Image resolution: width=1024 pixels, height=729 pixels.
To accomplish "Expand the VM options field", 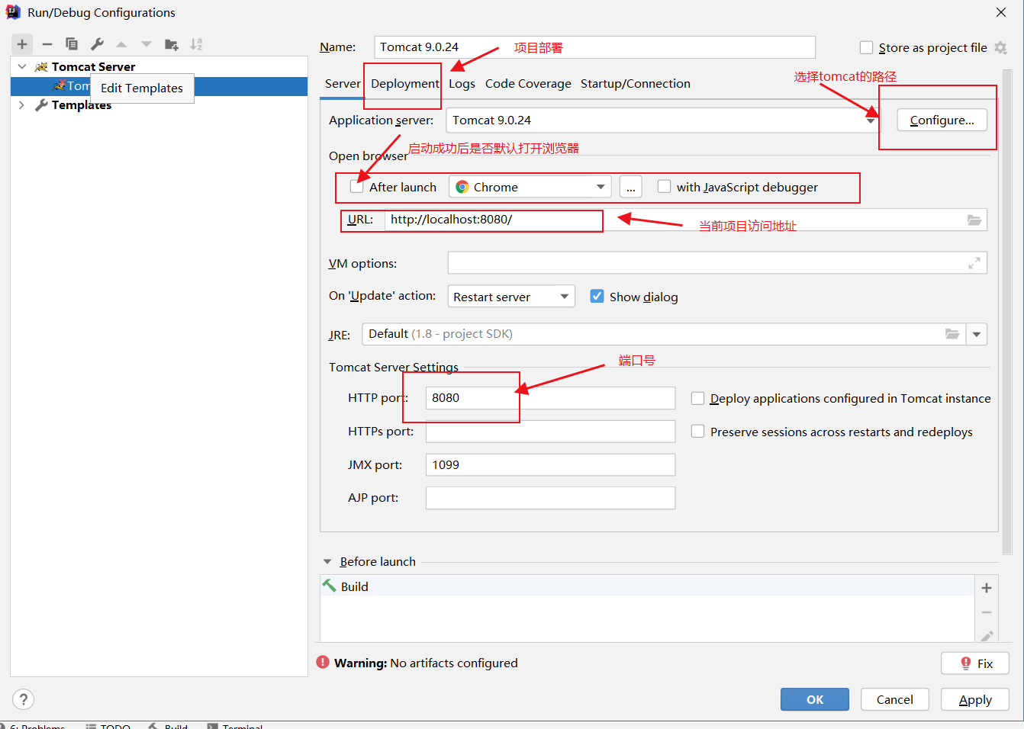I will [x=974, y=263].
